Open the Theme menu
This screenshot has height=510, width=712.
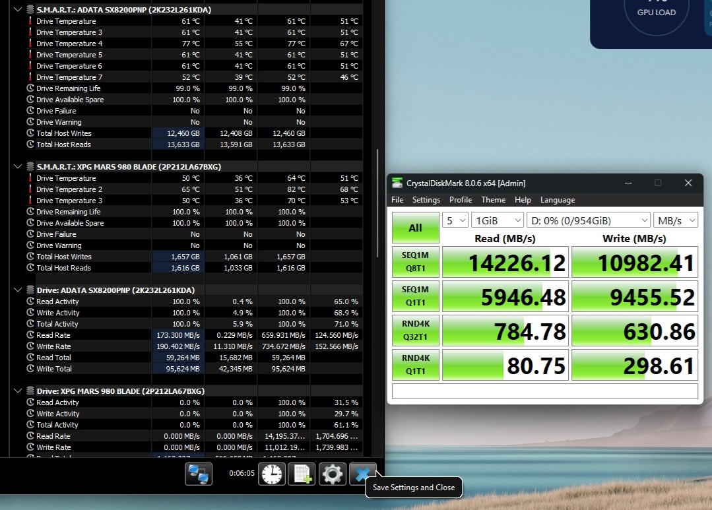click(x=493, y=200)
